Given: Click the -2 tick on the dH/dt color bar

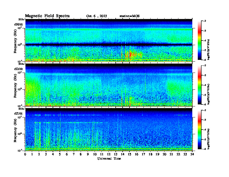Looking at the screenshot, I should [205, 21].
